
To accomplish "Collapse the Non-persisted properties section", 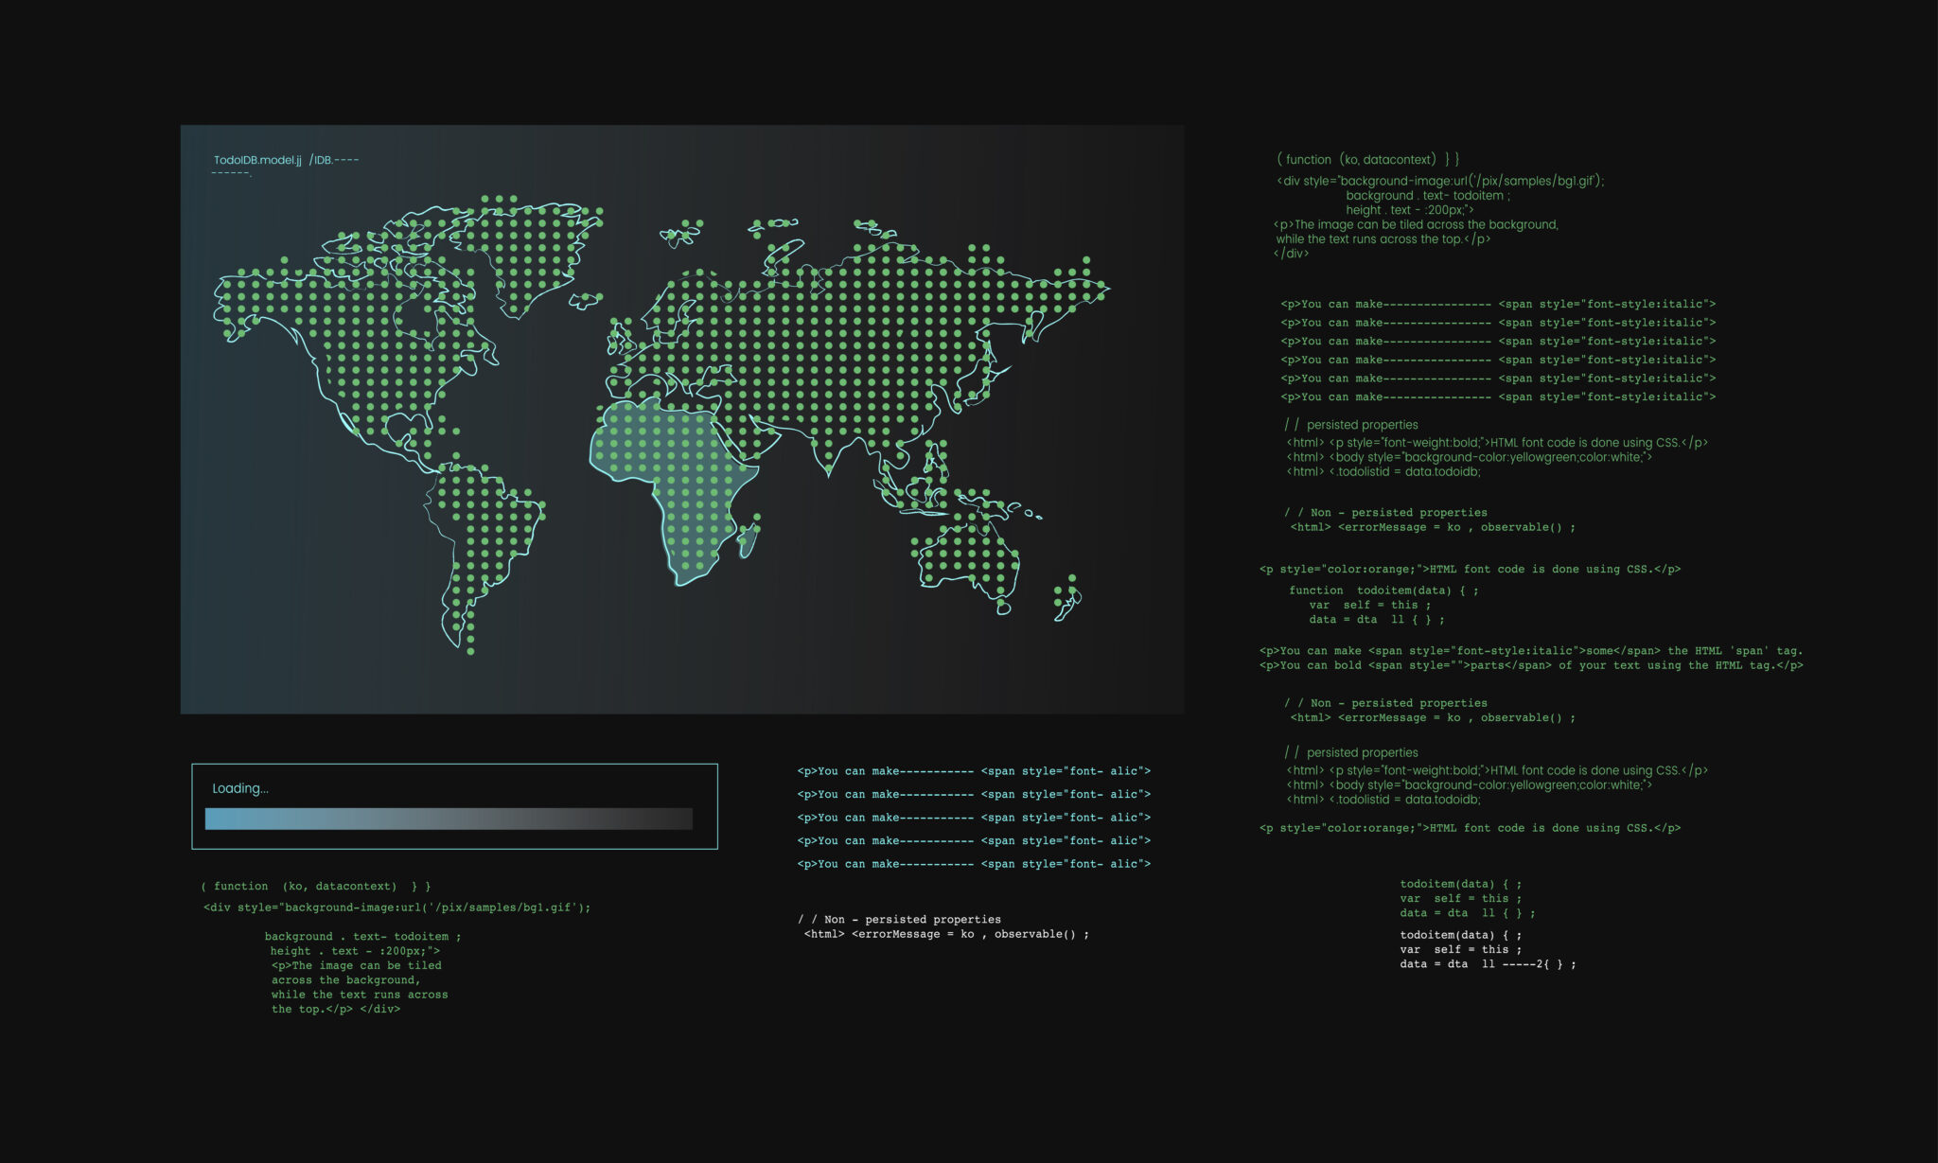I will point(1385,512).
